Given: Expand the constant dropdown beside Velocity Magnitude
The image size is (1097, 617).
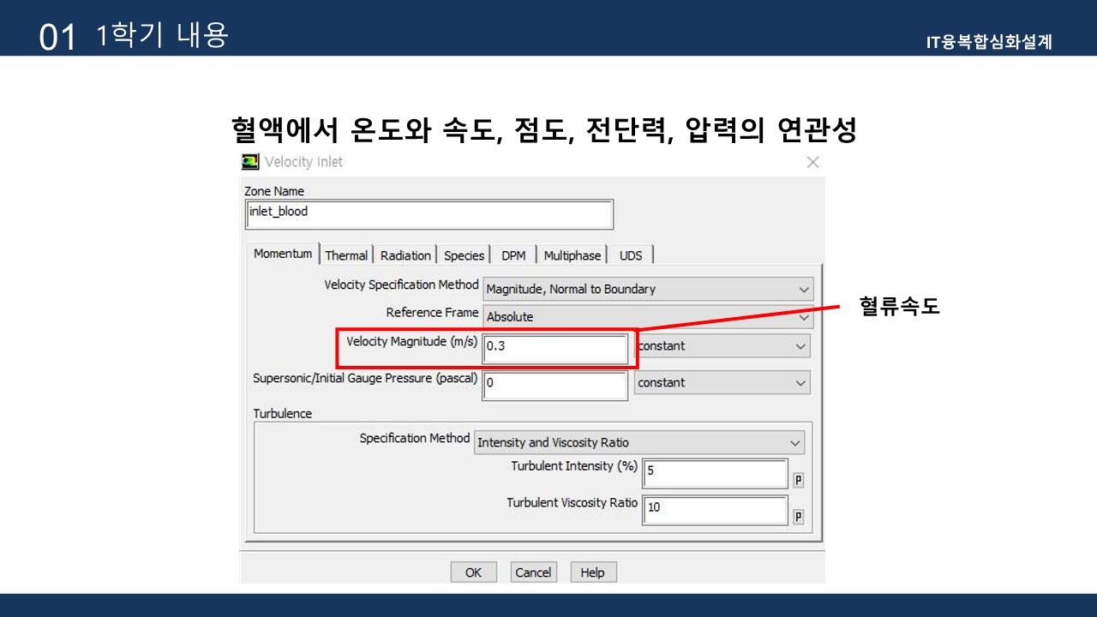Looking at the screenshot, I should click(722, 347).
